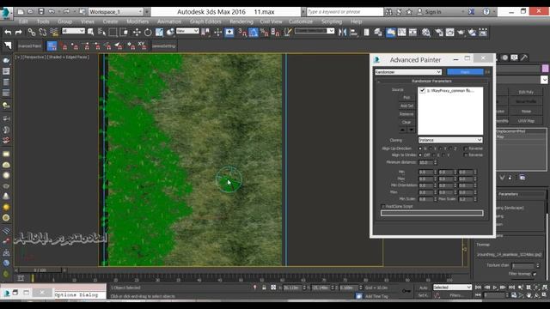This screenshot has width=550, height=309.
Task: Click the UVW Map modifier button
Action: coord(526,120)
